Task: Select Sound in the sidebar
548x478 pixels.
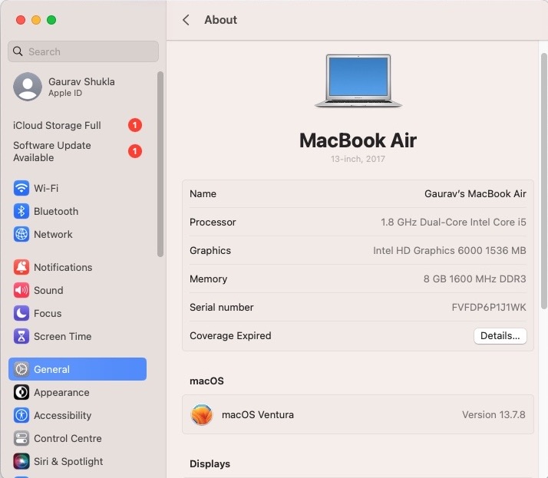Action: point(78,290)
